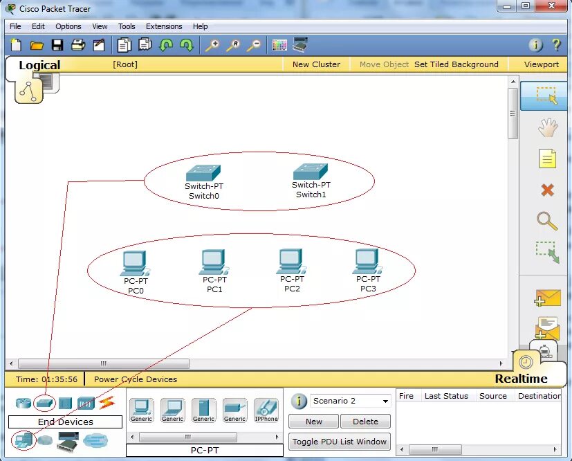Add Simple PDU envelope tool

coord(547,298)
